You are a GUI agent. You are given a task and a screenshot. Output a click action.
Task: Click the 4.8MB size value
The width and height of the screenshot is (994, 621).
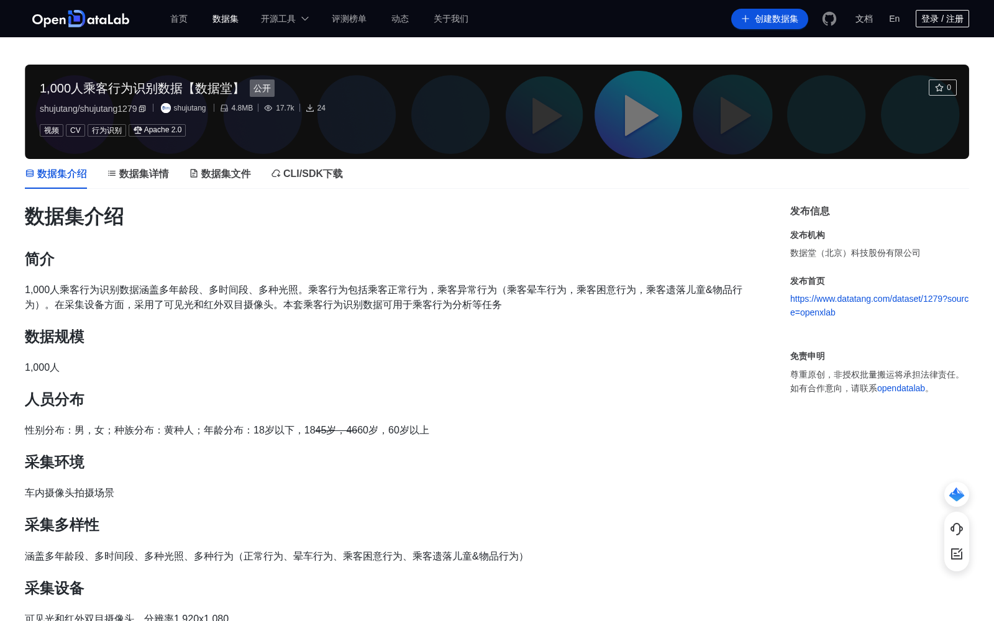[242, 108]
